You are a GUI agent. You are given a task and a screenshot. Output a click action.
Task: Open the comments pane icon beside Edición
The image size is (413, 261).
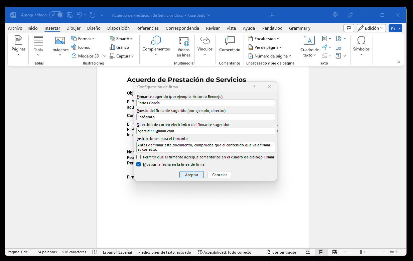[349, 28]
